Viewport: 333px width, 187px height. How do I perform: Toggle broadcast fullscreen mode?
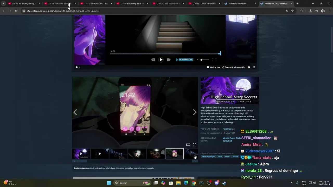pos(214,60)
